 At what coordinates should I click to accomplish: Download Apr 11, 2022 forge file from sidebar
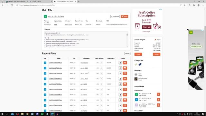pyautogui.click(x=158, y=105)
